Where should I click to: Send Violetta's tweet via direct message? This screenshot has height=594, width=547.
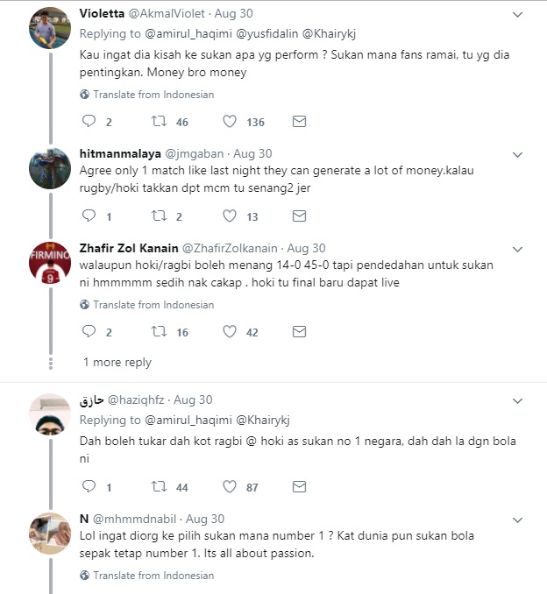(299, 122)
